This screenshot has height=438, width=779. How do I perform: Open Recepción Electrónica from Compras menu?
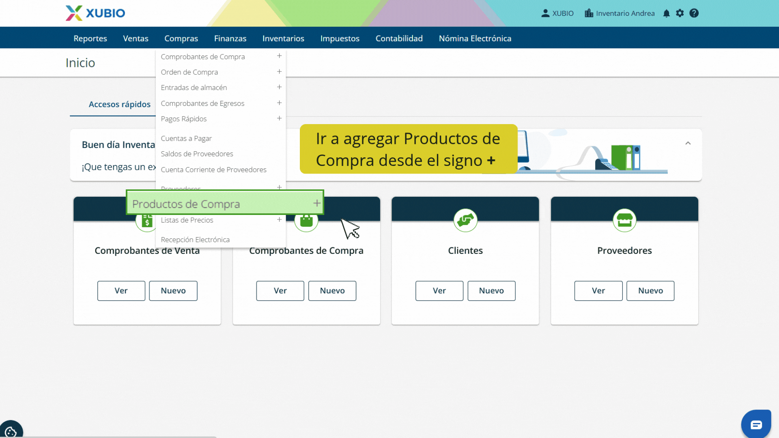pyautogui.click(x=195, y=240)
